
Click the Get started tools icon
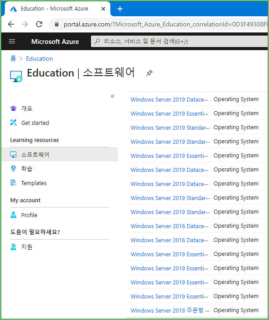pyautogui.click(x=14, y=123)
